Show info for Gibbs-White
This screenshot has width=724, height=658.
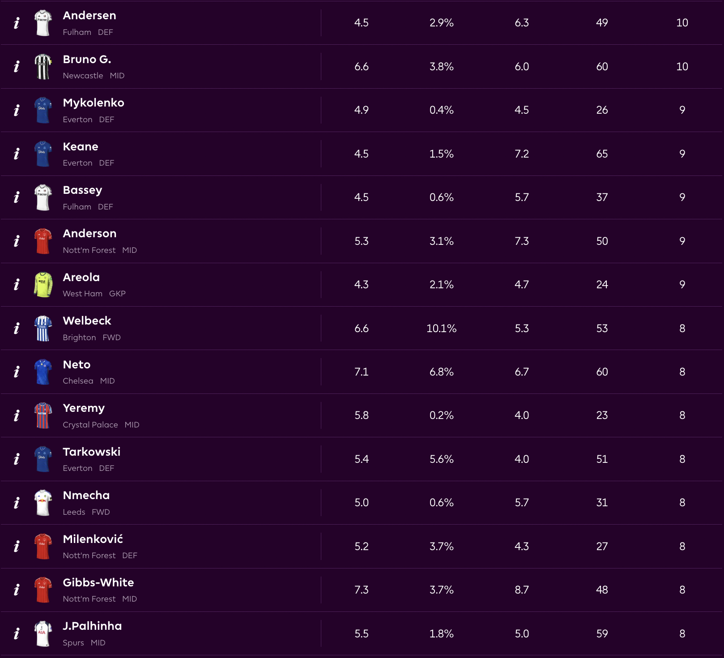(17, 590)
